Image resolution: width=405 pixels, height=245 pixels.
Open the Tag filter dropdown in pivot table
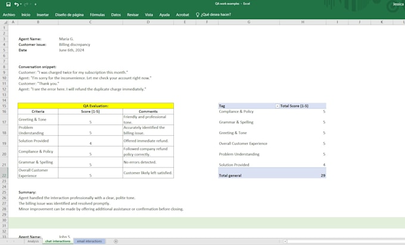[x=277, y=106]
